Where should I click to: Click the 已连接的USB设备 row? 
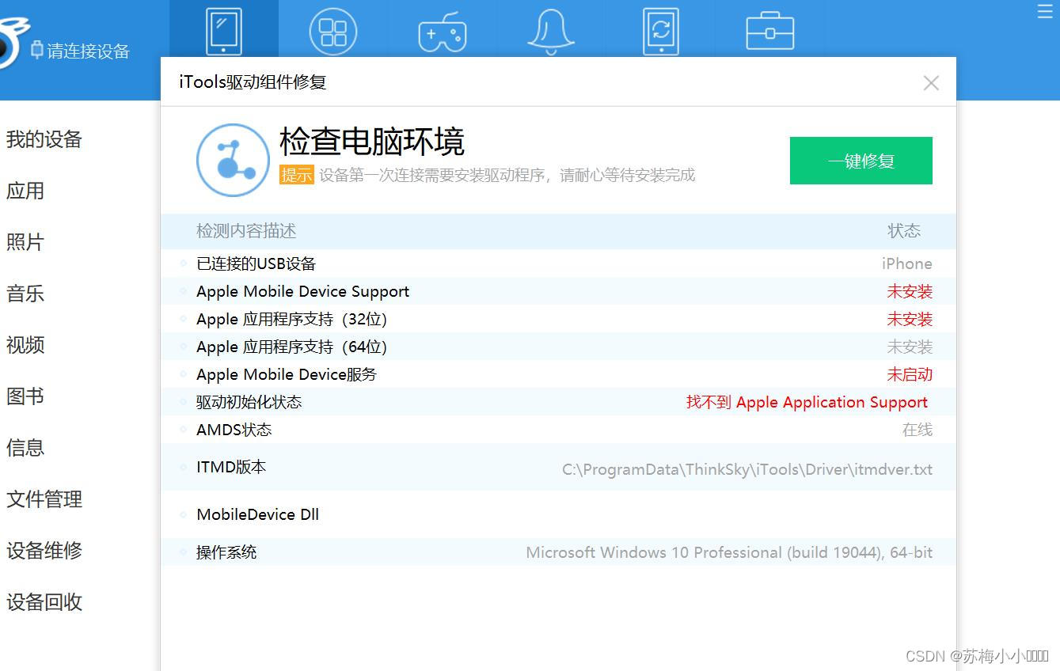click(558, 263)
